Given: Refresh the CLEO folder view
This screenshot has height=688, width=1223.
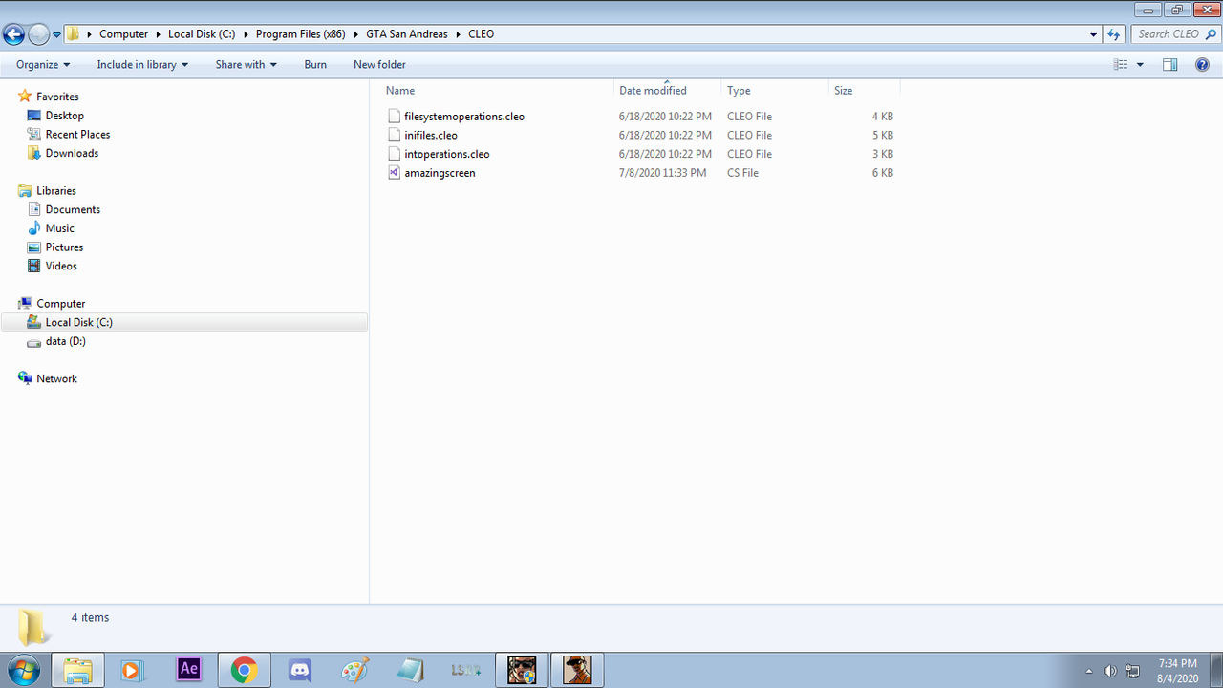Looking at the screenshot, I should coord(1113,34).
